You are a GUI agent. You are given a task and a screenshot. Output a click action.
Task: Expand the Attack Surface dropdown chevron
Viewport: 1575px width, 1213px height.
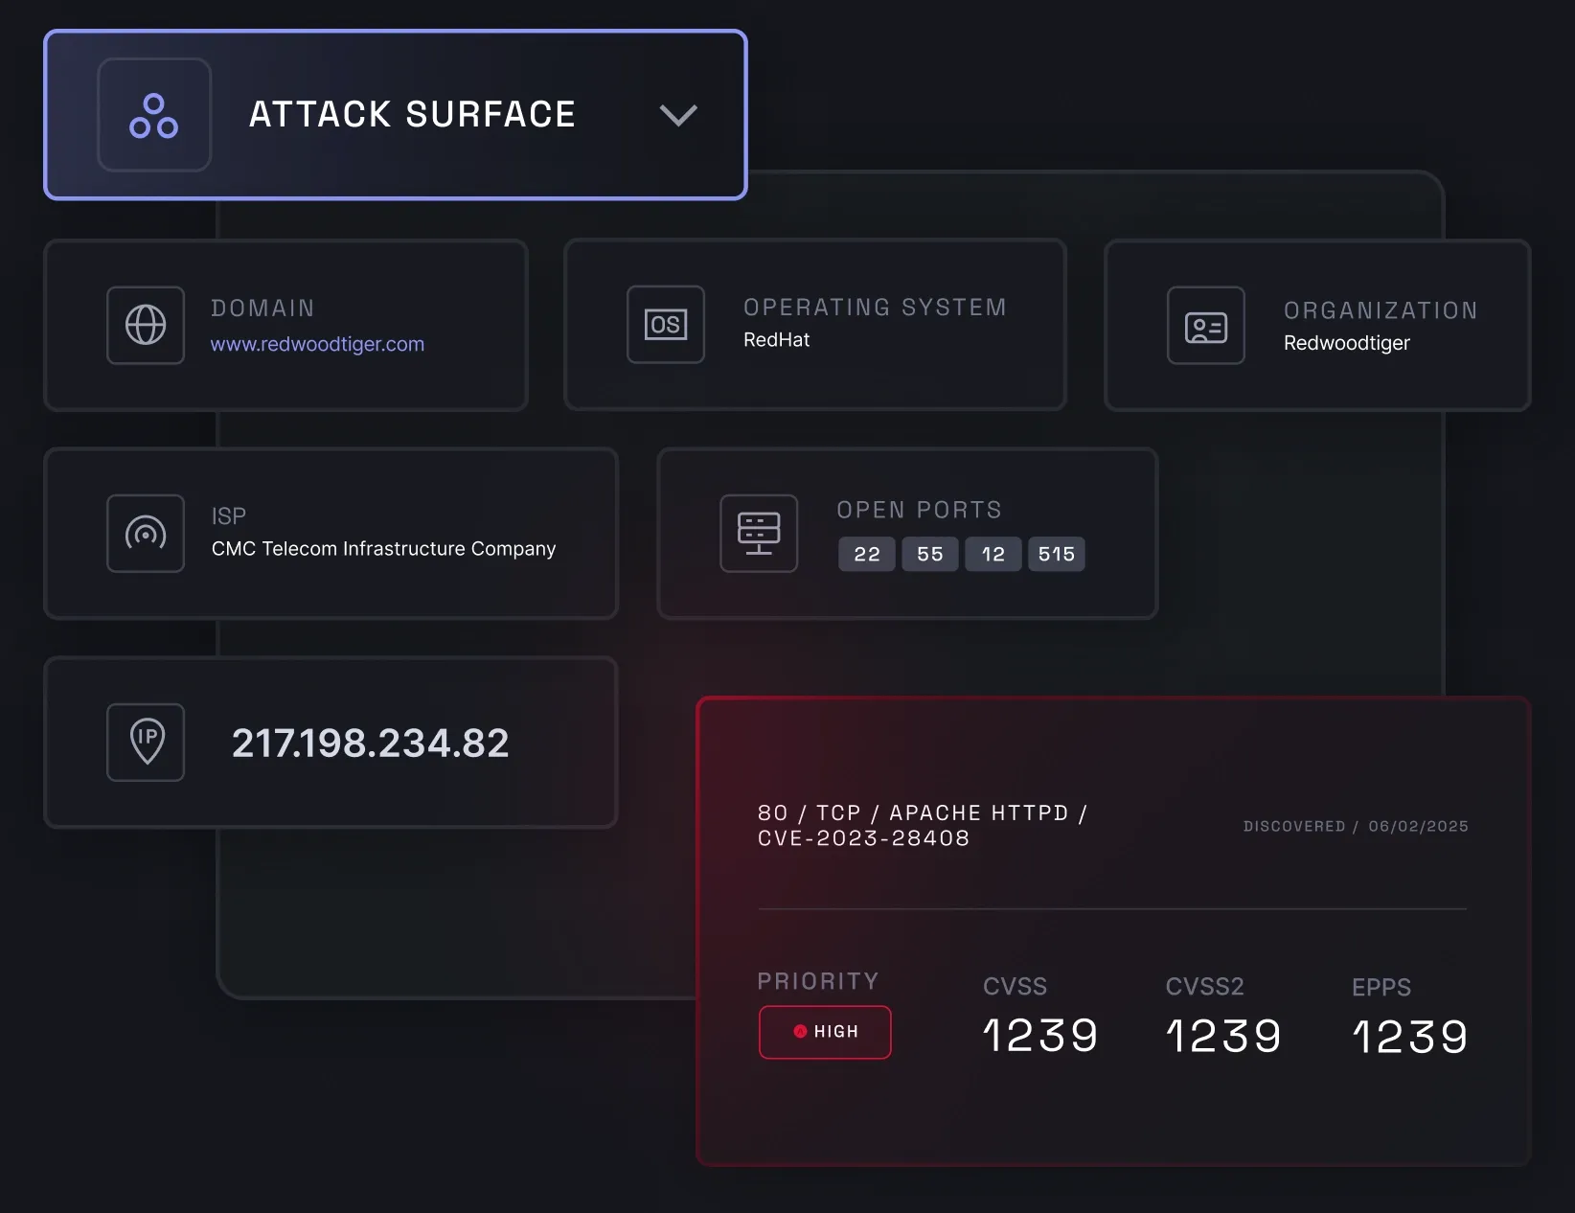678,116
